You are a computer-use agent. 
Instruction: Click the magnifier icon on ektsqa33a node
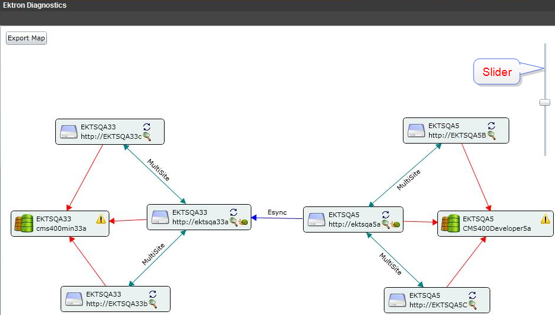coord(234,222)
